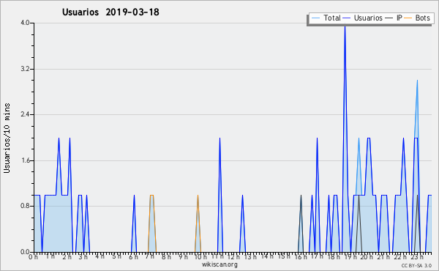Click the y-axis value 0.0
This screenshot has height=271, width=439.
click(x=25, y=252)
